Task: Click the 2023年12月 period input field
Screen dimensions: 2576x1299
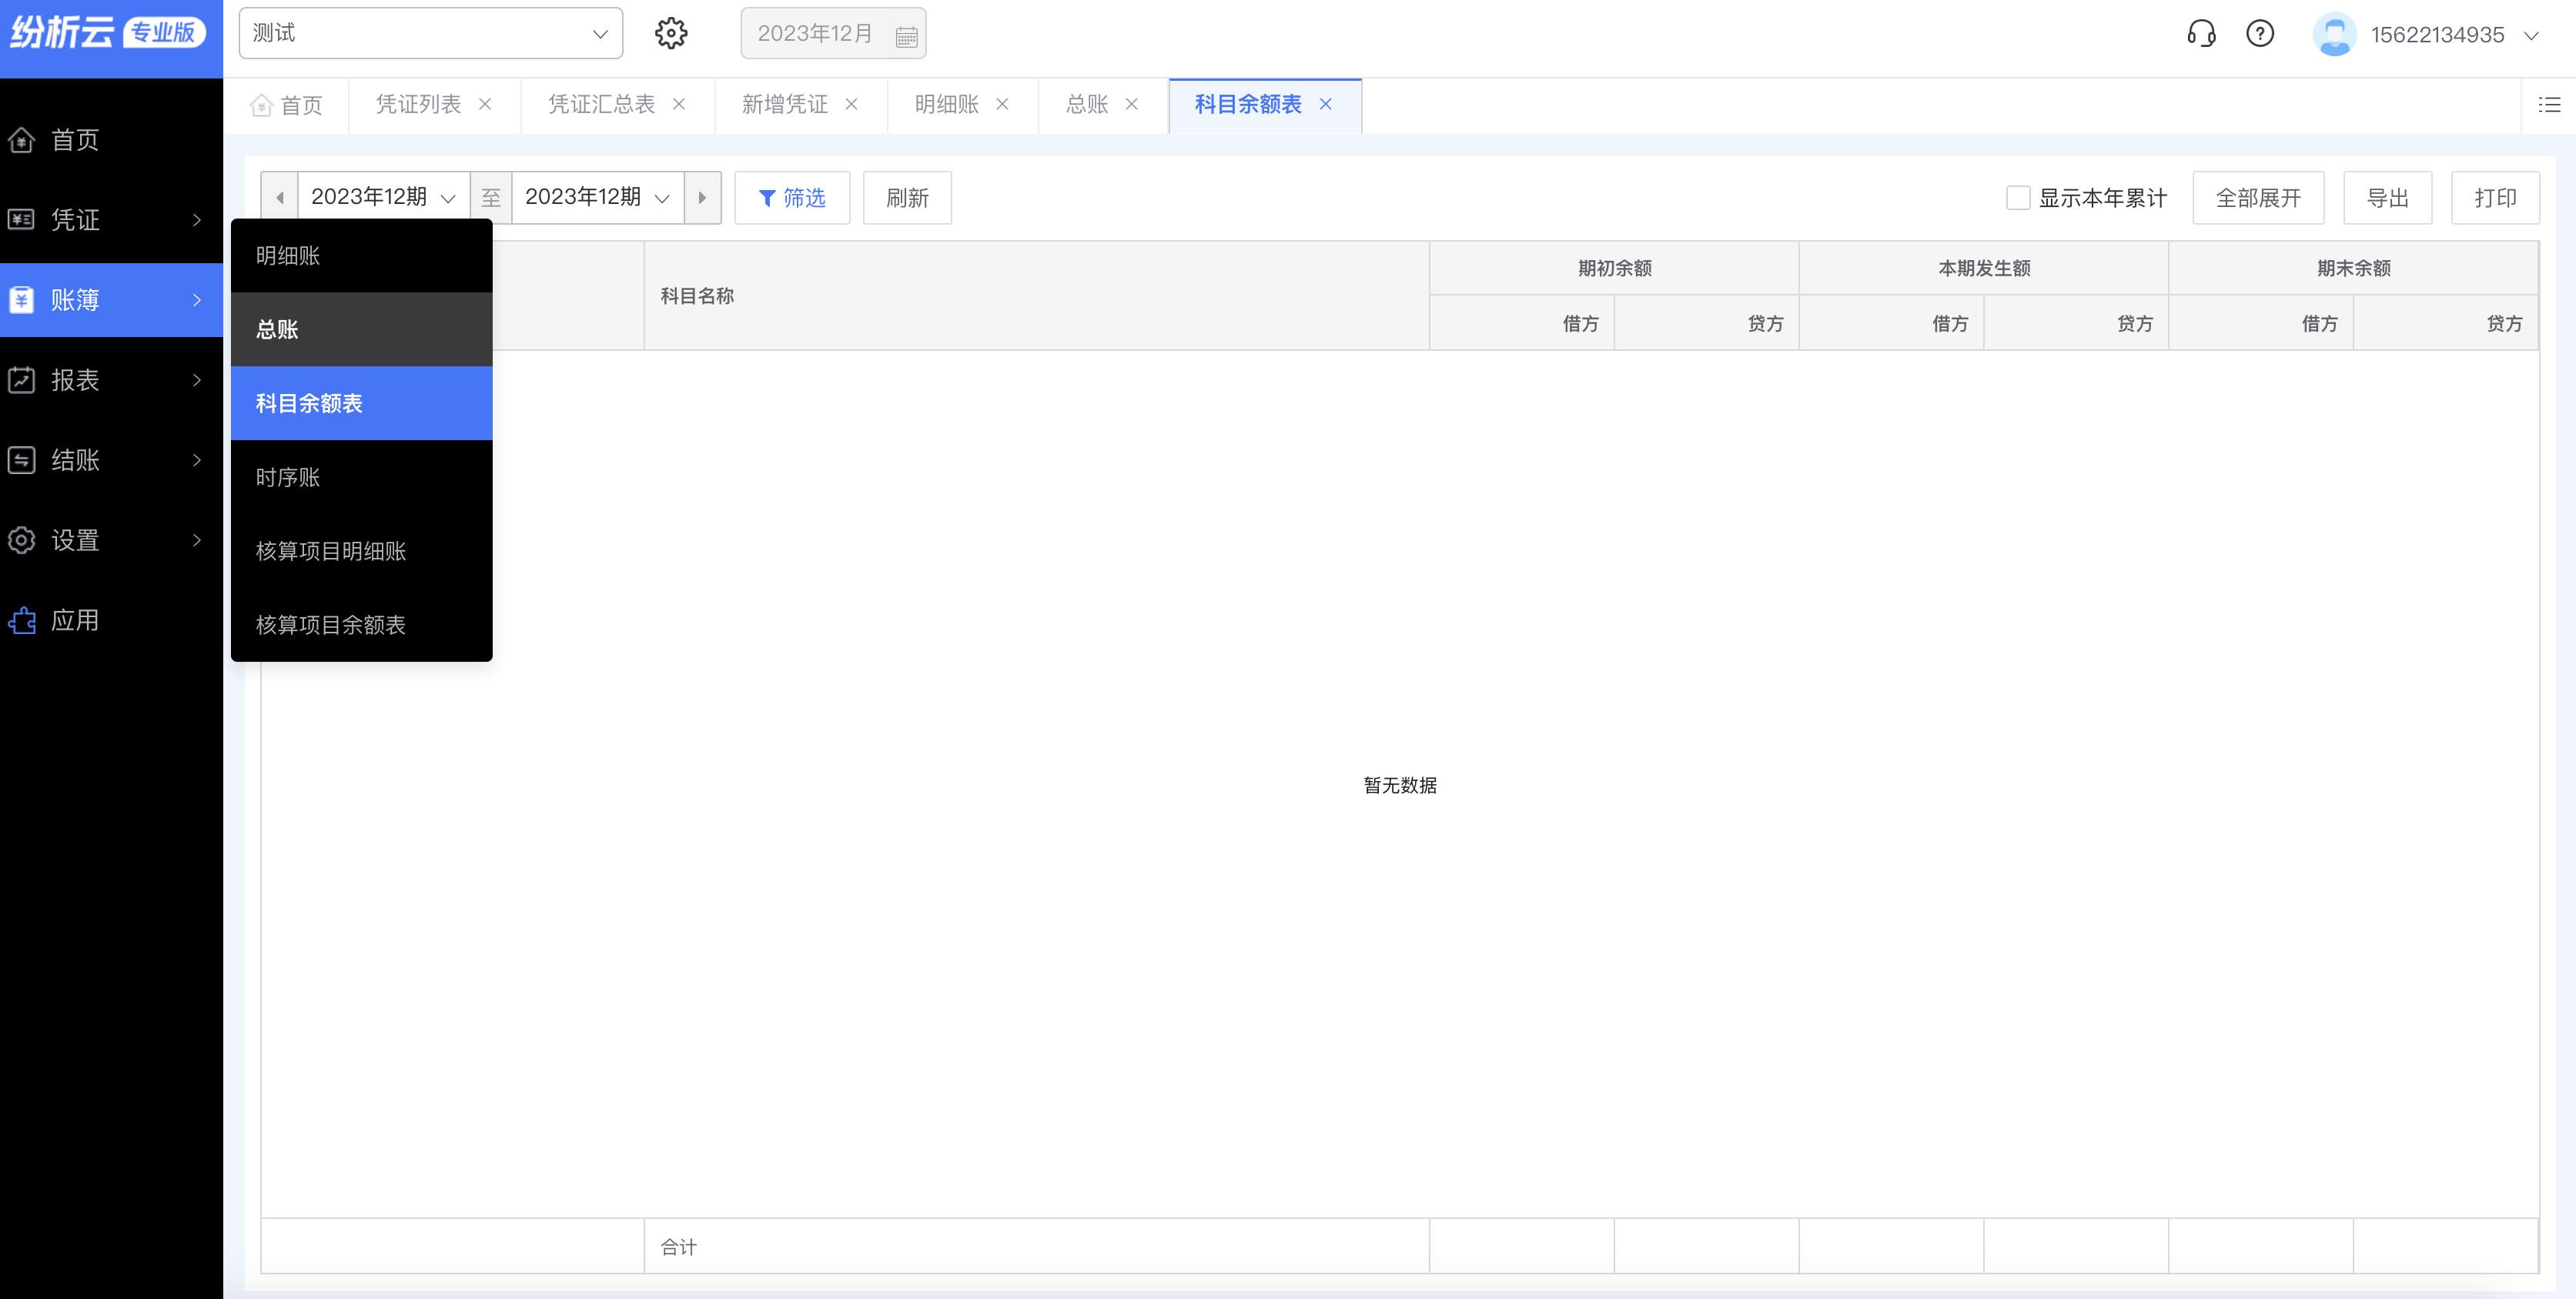Action: pyautogui.click(x=833, y=33)
